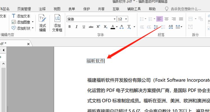Click line starting 式文档 OFD
Viewport: 210px width, 112px height.
tap(149, 101)
